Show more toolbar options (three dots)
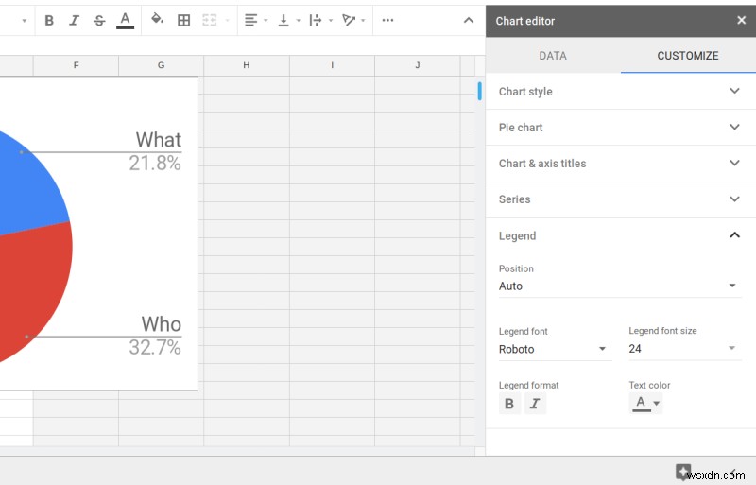The image size is (756, 485). click(387, 20)
